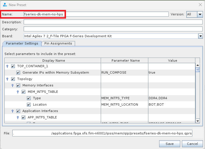Click into the Description text field

113,22
